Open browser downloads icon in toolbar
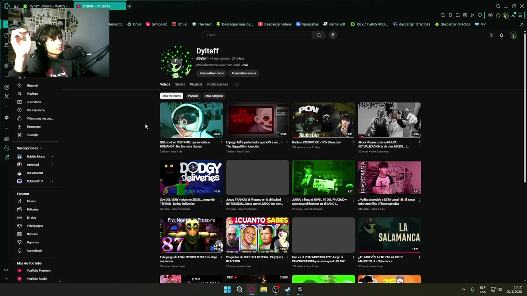This screenshot has height=296, width=527. tap(513, 15)
